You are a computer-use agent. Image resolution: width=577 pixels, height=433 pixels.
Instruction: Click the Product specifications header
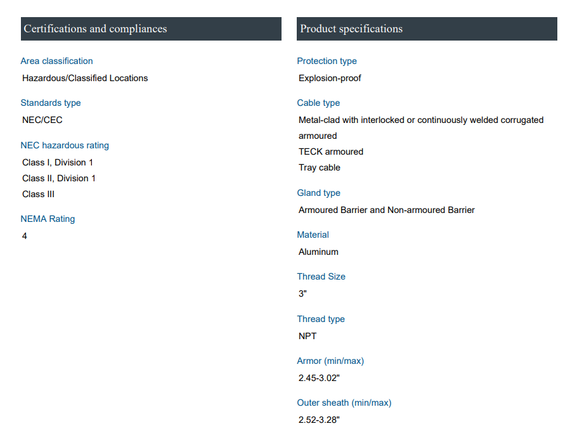(351, 29)
